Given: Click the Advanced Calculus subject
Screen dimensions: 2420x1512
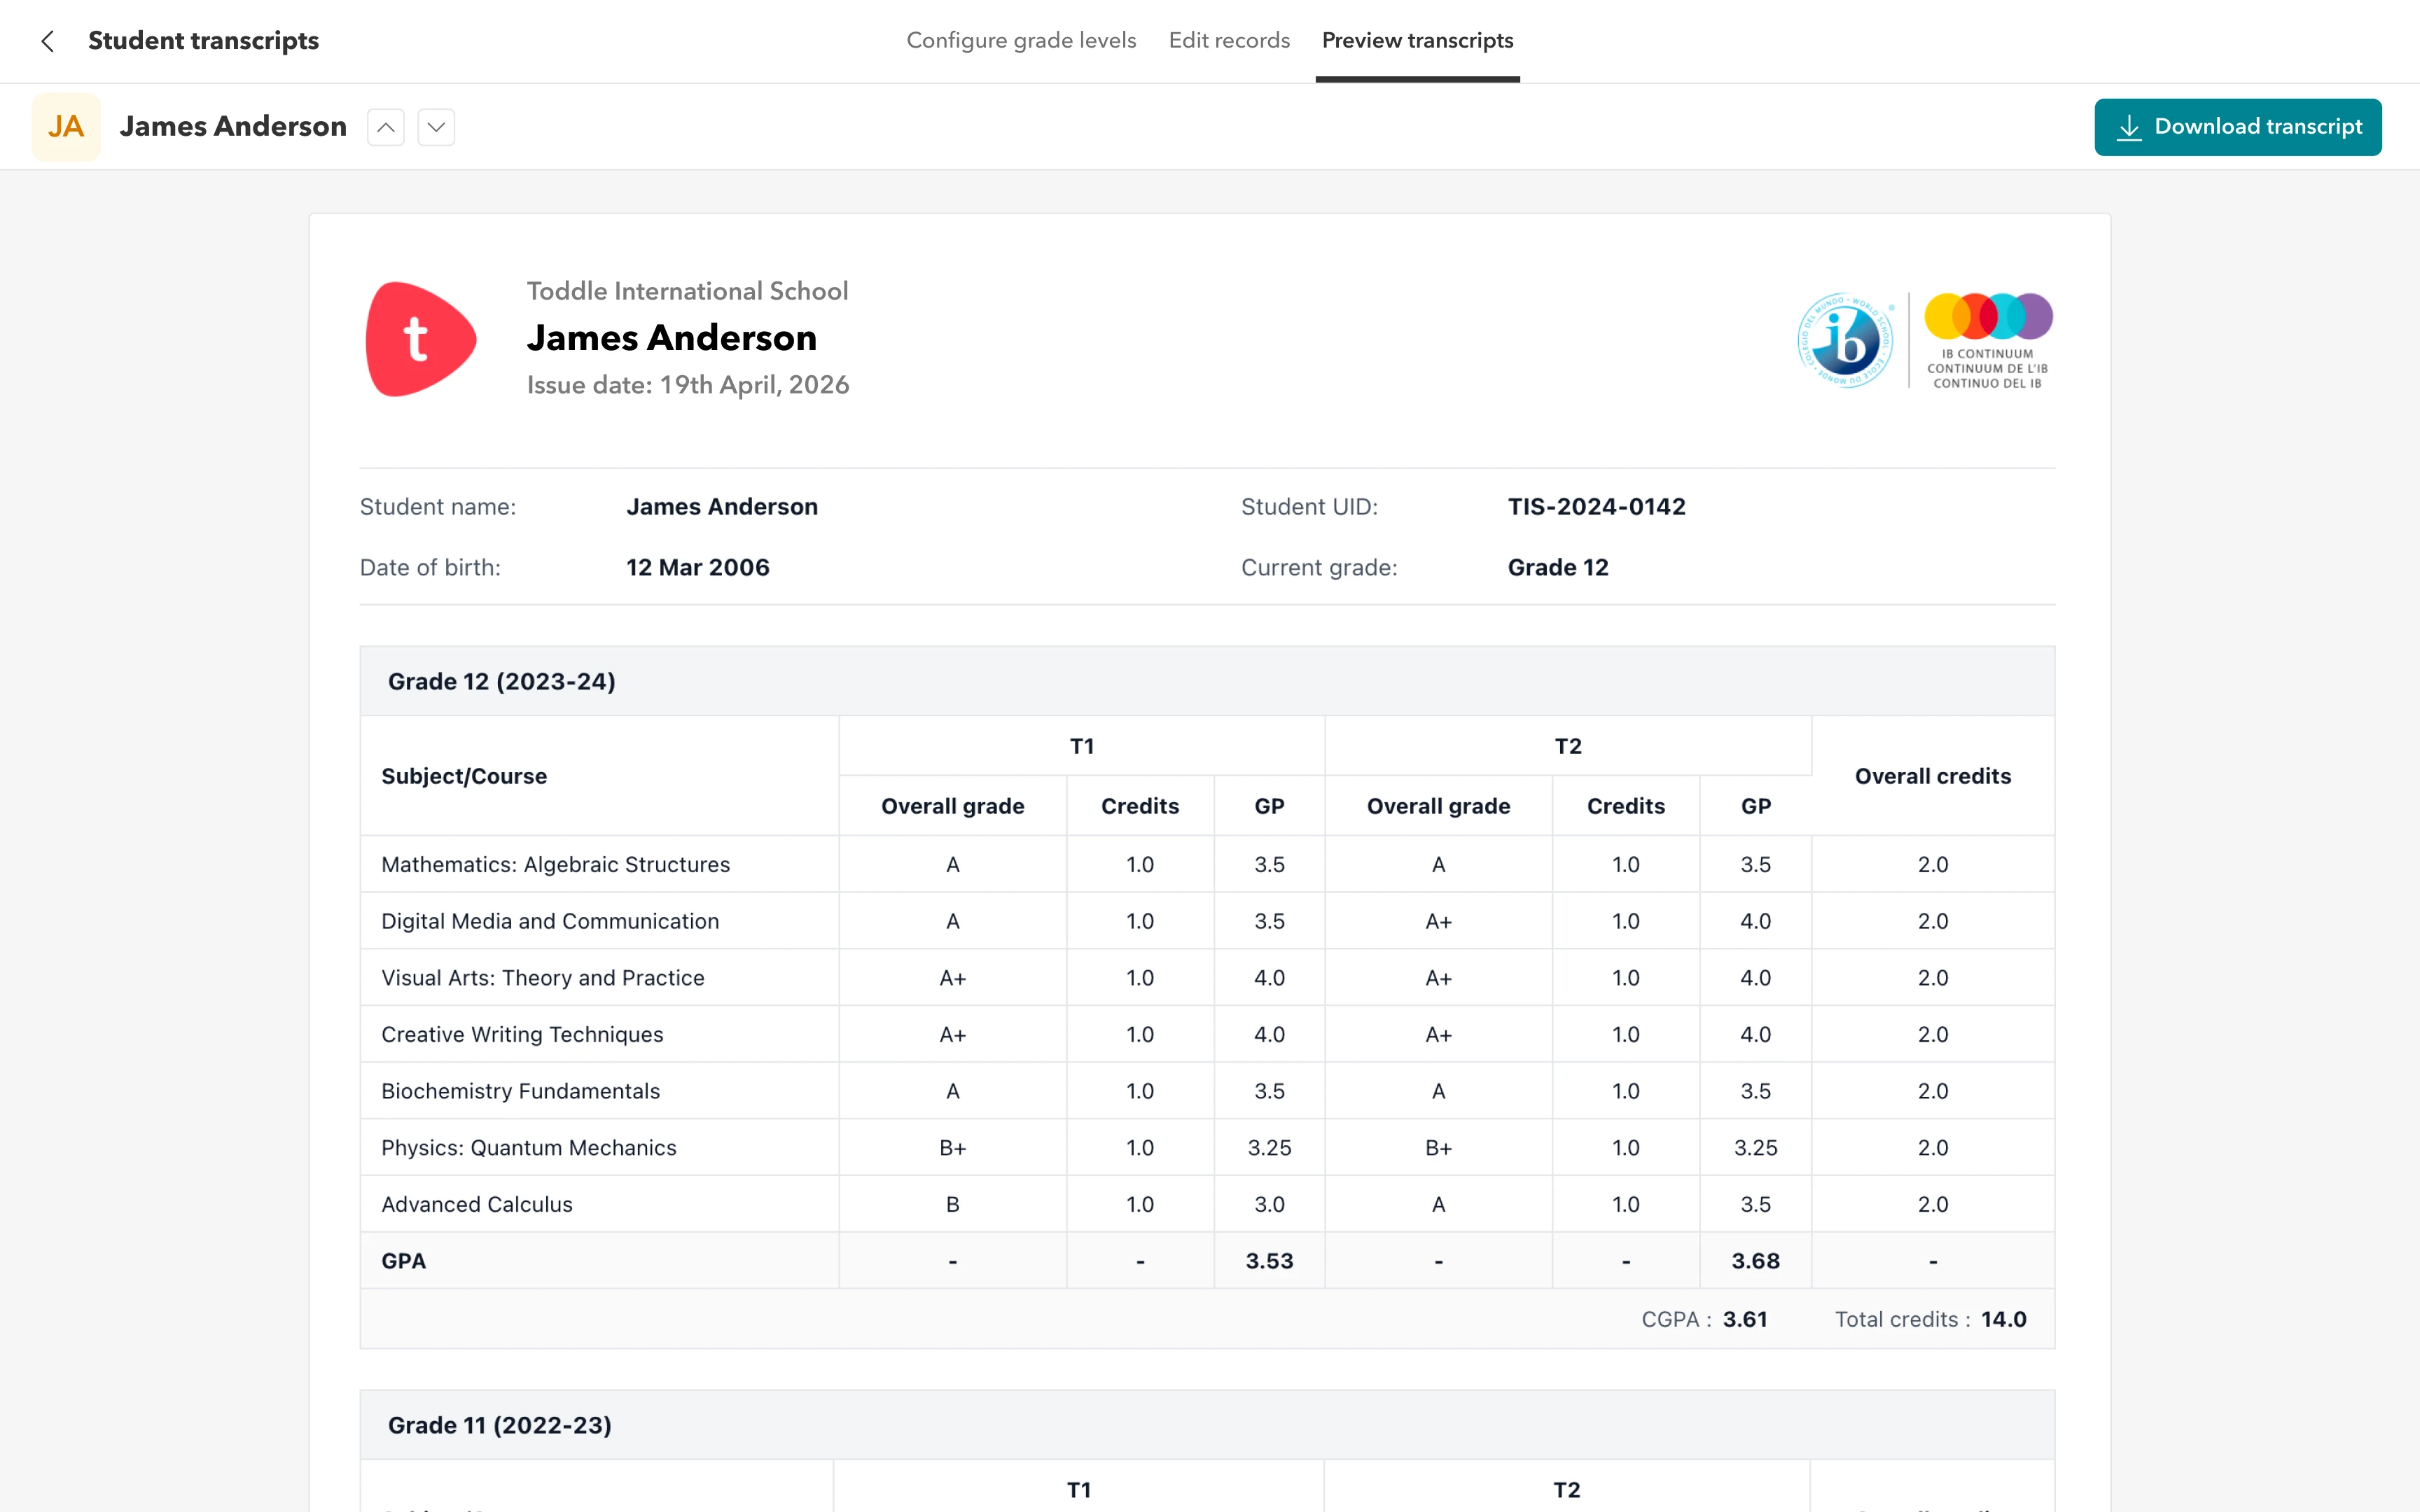Looking at the screenshot, I should click(477, 1205).
